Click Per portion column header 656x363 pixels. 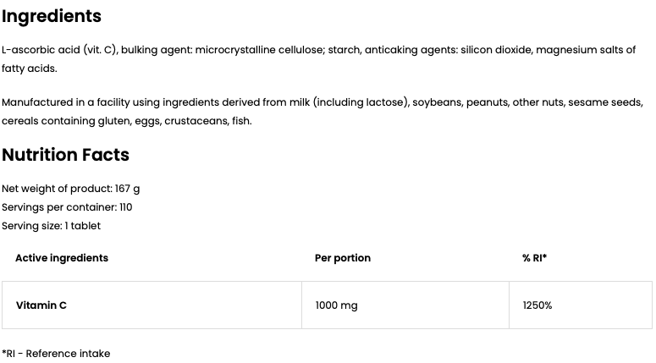coord(343,258)
